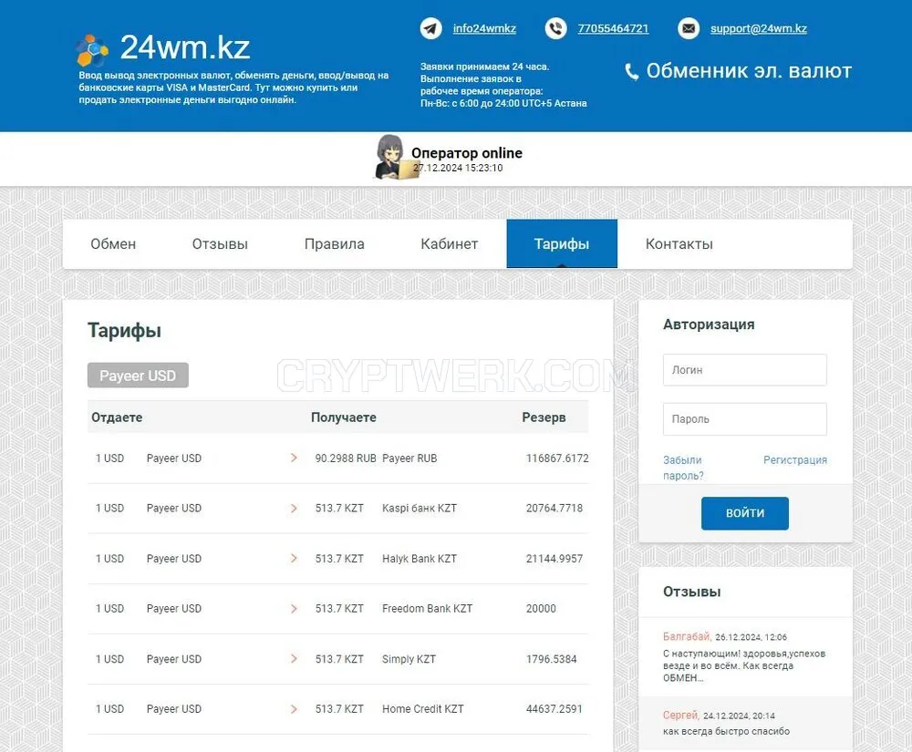Open the Отзывы tab
Screen dimensions: 912x752
click(x=220, y=244)
